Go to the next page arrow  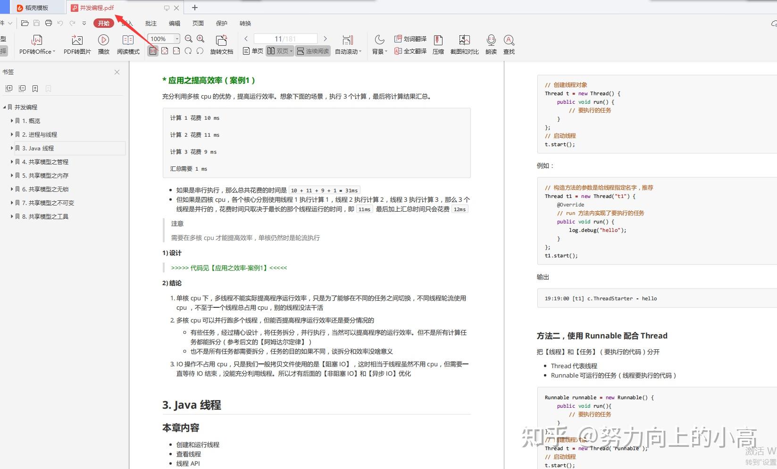pyautogui.click(x=325, y=39)
